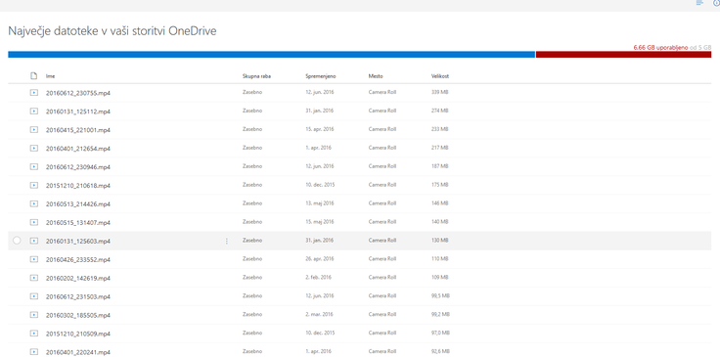720x357 pixels.
Task: Click video icon for 20160202_142619.mp4
Action: tap(33, 278)
